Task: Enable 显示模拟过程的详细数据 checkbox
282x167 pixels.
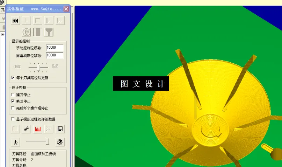Action: pyautogui.click(x=13, y=119)
